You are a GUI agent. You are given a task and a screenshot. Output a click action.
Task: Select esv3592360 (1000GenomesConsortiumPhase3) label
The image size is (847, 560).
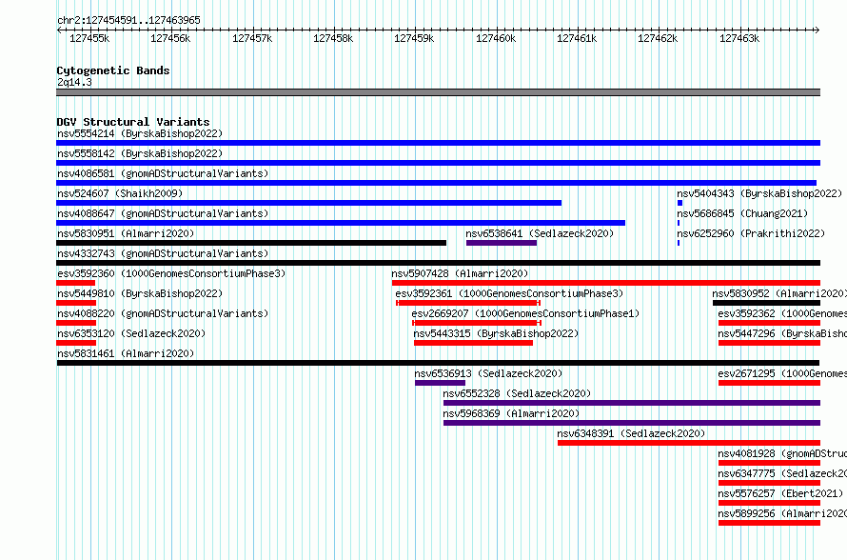(171, 273)
